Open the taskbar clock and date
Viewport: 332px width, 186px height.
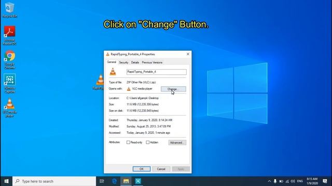click(x=312, y=181)
